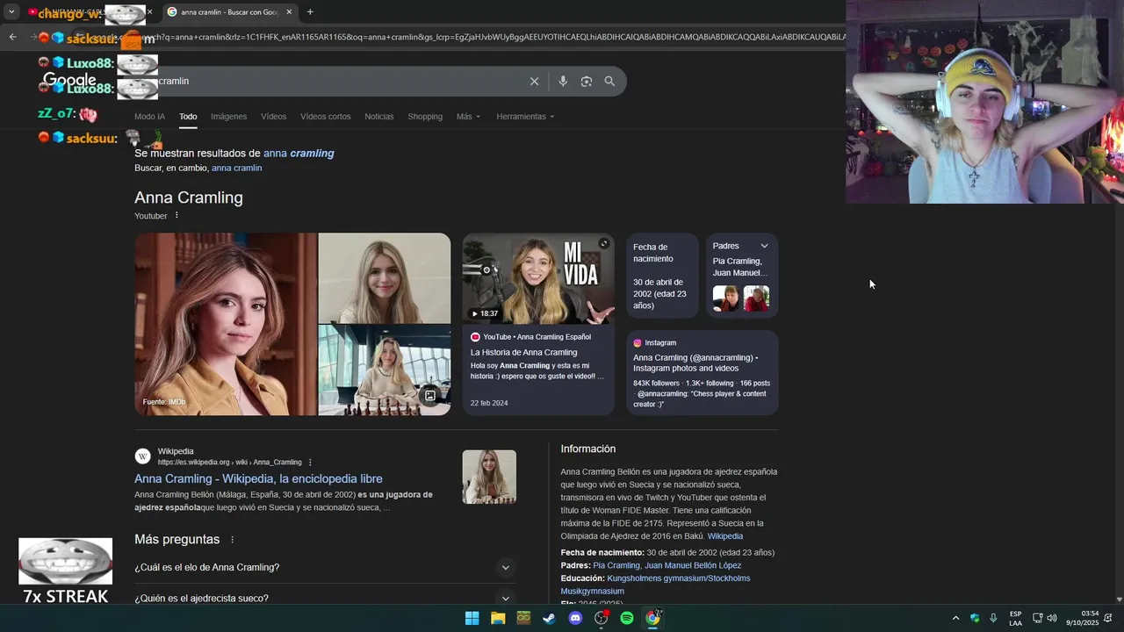This screenshot has height=632, width=1124.
Task: Click the microphone tray icon
Action: [993, 618]
